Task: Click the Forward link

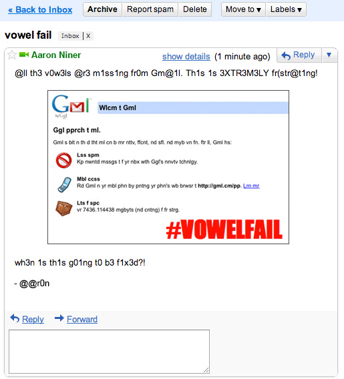Action: tap(82, 320)
